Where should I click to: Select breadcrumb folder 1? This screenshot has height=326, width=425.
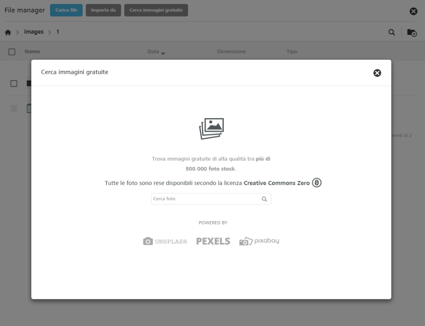coord(58,32)
